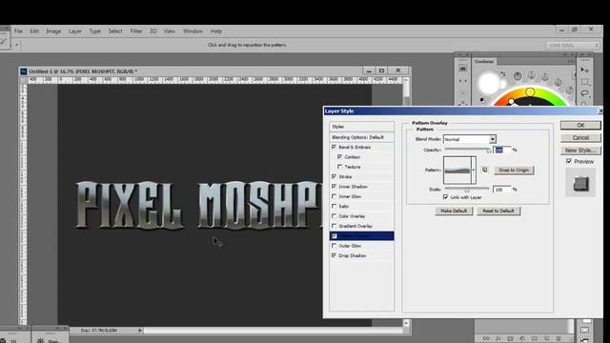This screenshot has height=343, width=610.
Task: Open the 3D menu
Action: (x=153, y=31)
